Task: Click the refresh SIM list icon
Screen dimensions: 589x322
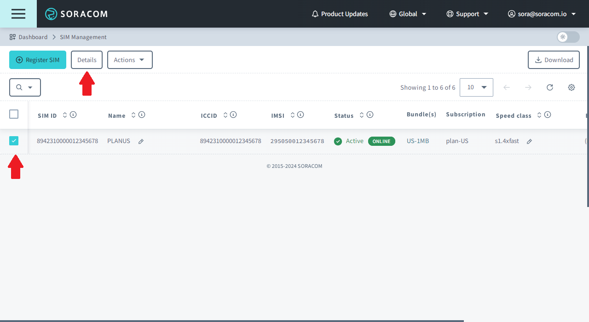Action: coord(549,87)
